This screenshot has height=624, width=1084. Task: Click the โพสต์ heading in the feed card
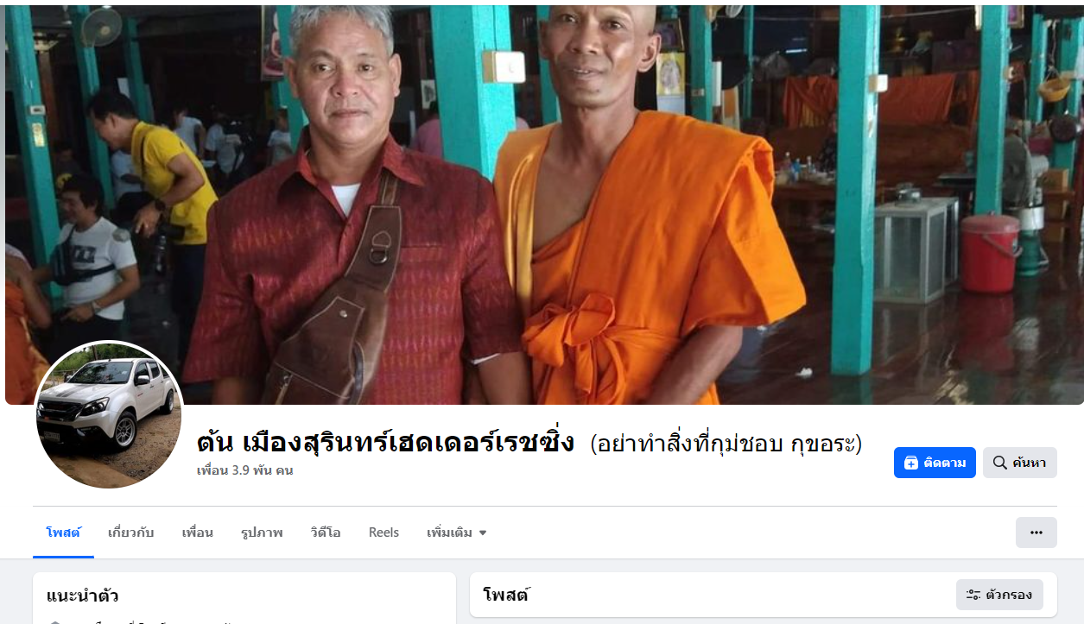coord(506,595)
